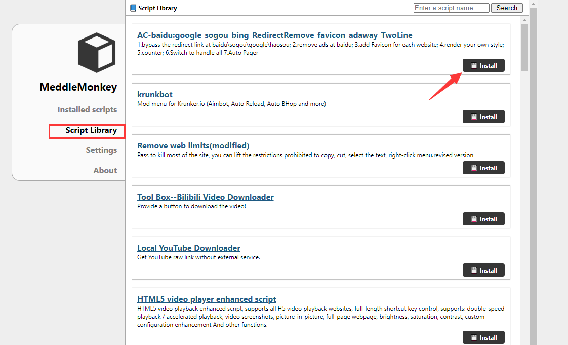Click 'Get YouTube raw link' description text
The width and height of the screenshot is (568, 345).
tap(198, 257)
